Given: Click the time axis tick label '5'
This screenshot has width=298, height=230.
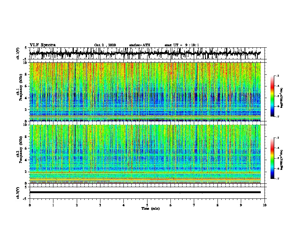Looking at the screenshot, I should (147, 205).
